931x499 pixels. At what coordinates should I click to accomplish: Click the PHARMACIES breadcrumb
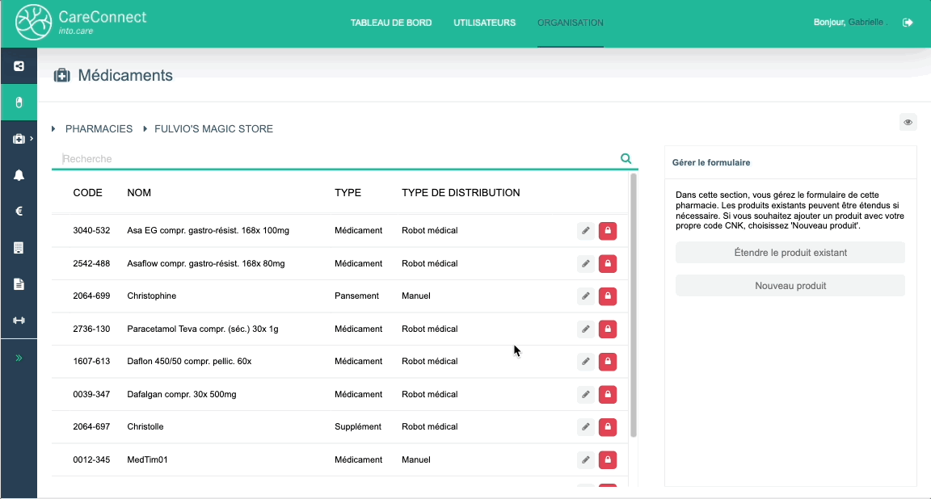click(x=99, y=128)
